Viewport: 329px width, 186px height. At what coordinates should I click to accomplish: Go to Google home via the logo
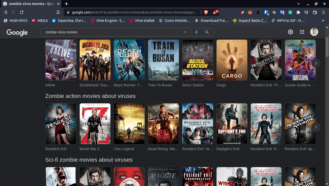17,32
